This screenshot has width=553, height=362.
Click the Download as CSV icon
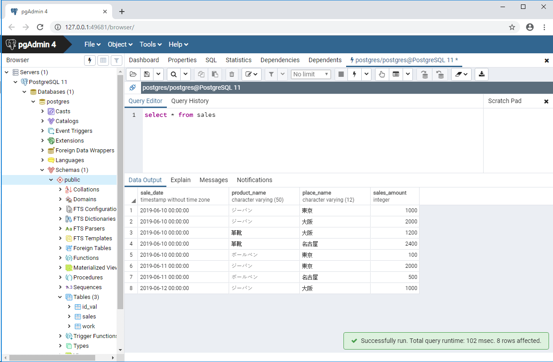481,74
